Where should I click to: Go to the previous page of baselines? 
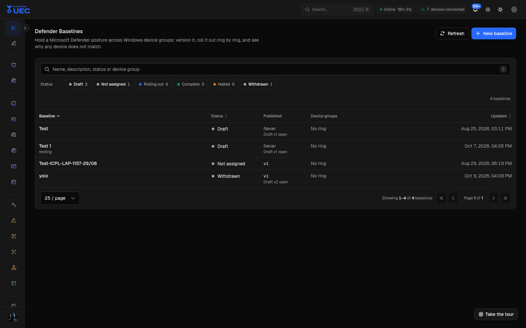[x=453, y=198]
